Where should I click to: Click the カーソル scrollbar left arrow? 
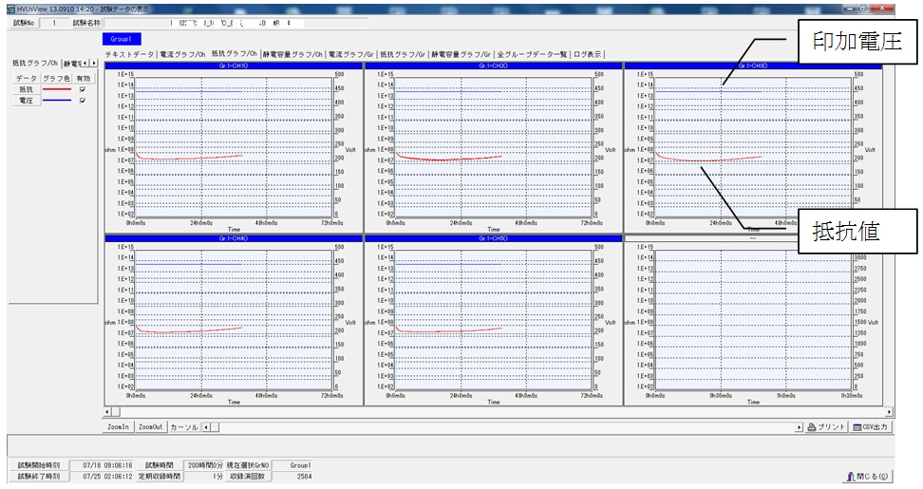pos(206,427)
